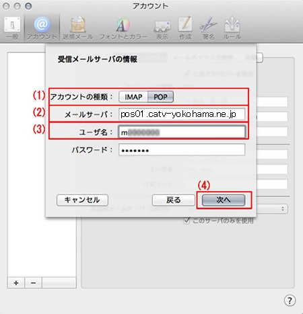The height and width of the screenshot is (314, 303).
Task: Open フォントとカラー (Fonts & Colors) pane
Action: coord(123,28)
